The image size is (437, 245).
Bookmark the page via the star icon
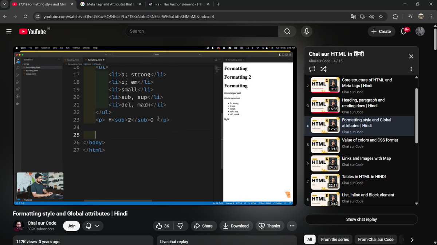coord(381,17)
